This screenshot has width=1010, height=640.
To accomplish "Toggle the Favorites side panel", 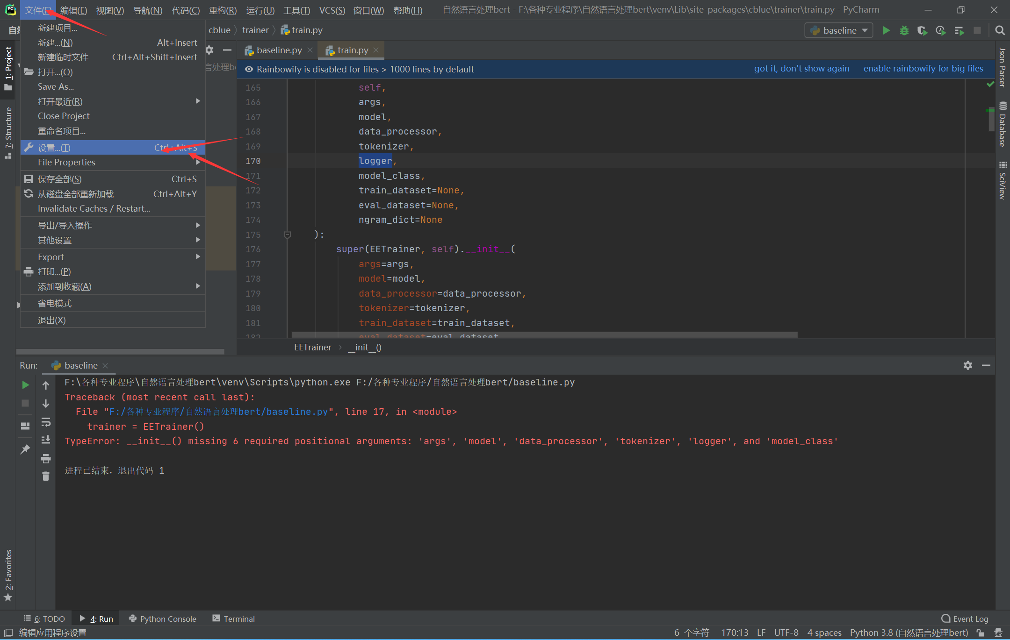I will [x=8, y=576].
